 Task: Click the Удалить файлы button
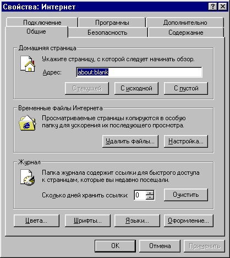(x=130, y=141)
